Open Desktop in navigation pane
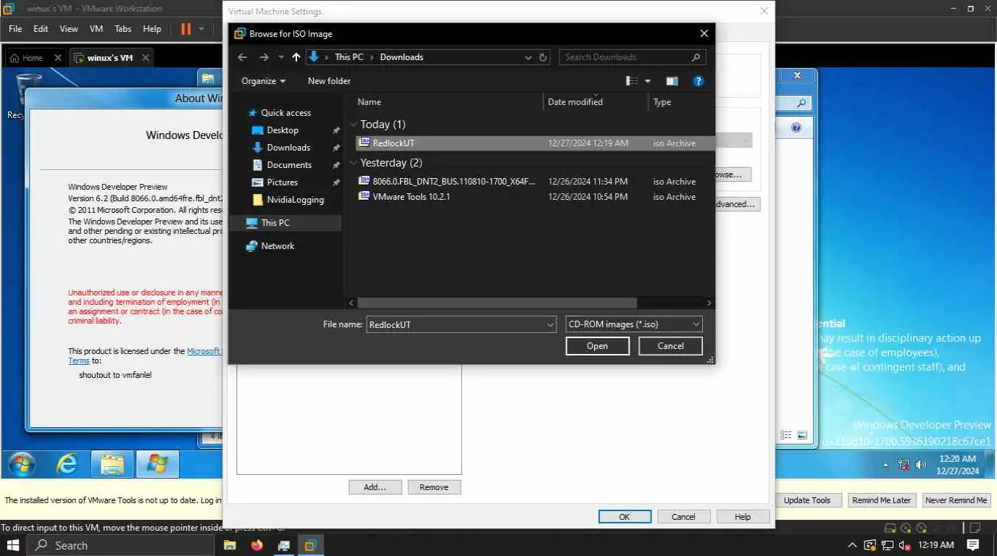 coord(282,130)
